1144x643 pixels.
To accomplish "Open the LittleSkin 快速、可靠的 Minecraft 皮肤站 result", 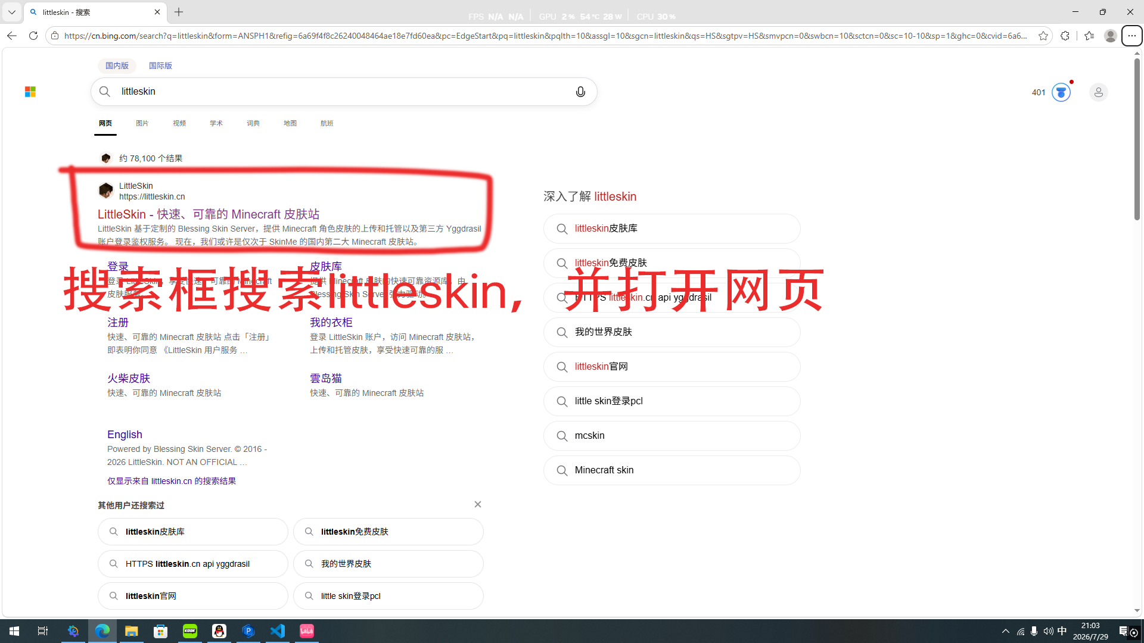I will (209, 214).
